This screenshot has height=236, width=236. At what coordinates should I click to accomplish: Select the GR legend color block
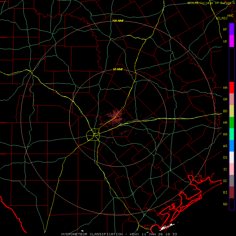pyautogui.click(x=232, y=99)
